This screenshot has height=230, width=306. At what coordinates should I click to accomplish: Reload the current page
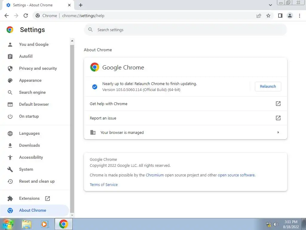(26, 16)
